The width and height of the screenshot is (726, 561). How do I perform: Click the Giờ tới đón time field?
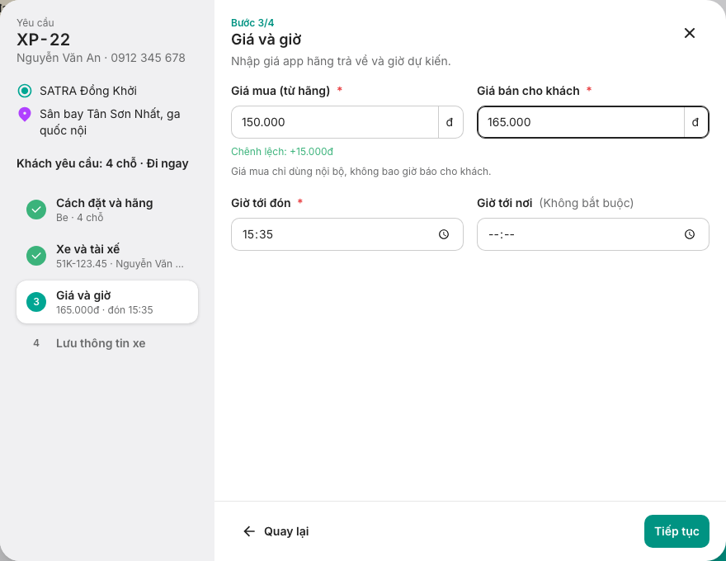pyautogui.click(x=347, y=234)
